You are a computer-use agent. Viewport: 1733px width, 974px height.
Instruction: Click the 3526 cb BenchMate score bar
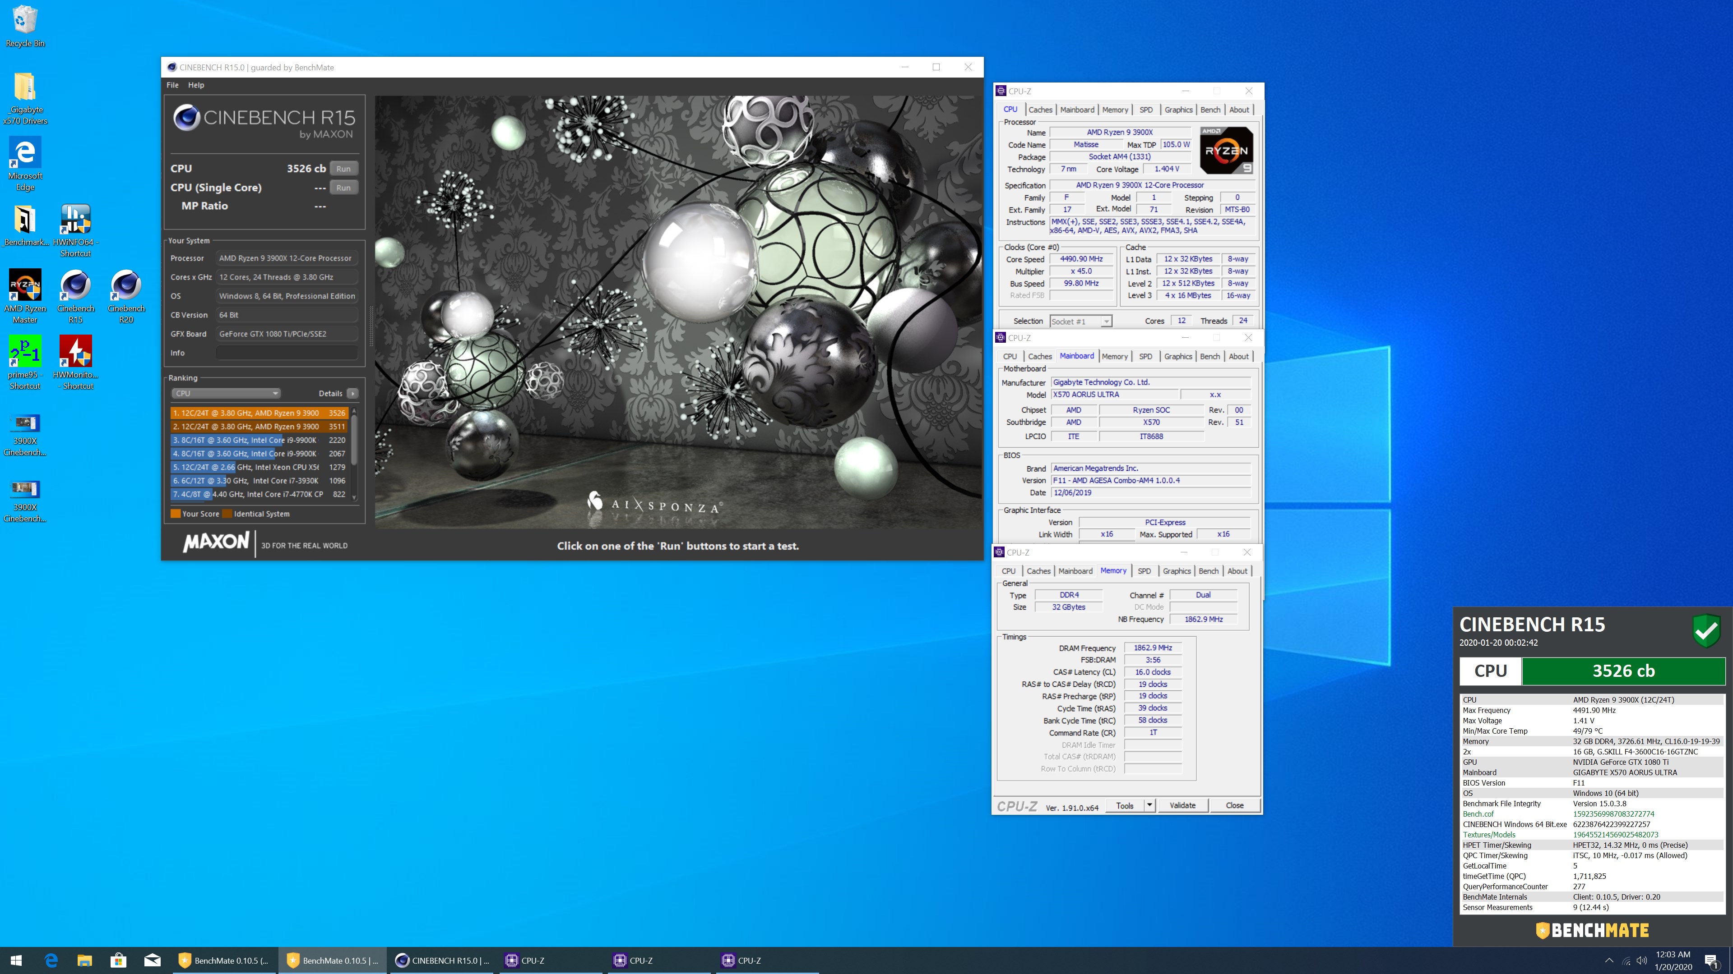(x=1623, y=671)
